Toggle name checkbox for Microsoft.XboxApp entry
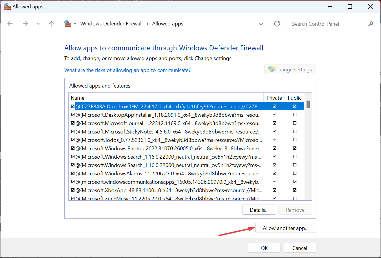This screenshot has width=381, height=258. [73, 190]
